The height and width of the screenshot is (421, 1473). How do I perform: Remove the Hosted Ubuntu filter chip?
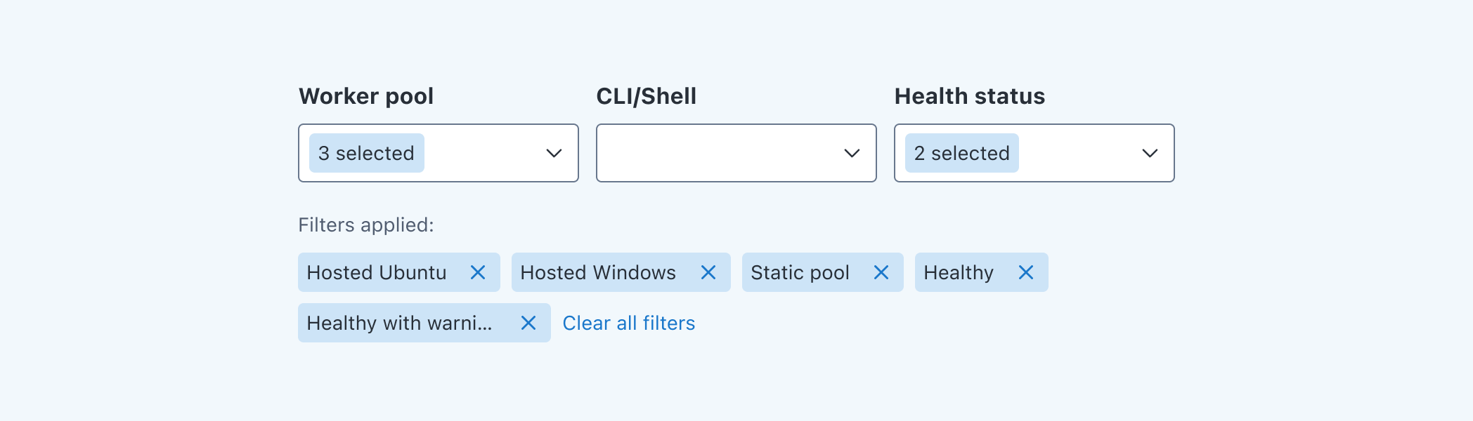[479, 272]
